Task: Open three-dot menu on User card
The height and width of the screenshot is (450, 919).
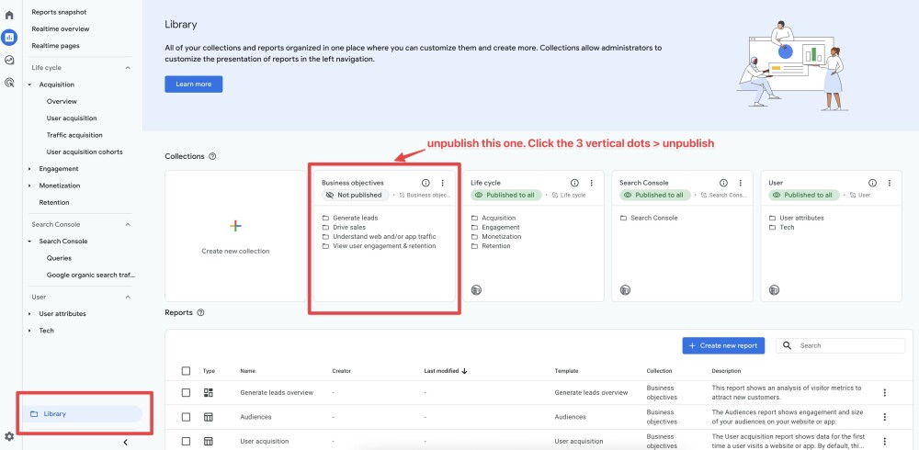Action: (889, 183)
